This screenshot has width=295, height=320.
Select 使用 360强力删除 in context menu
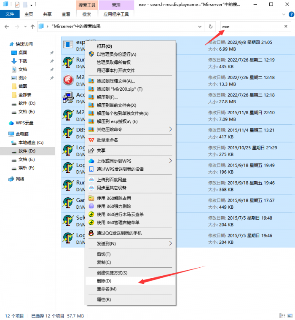(x=113, y=206)
